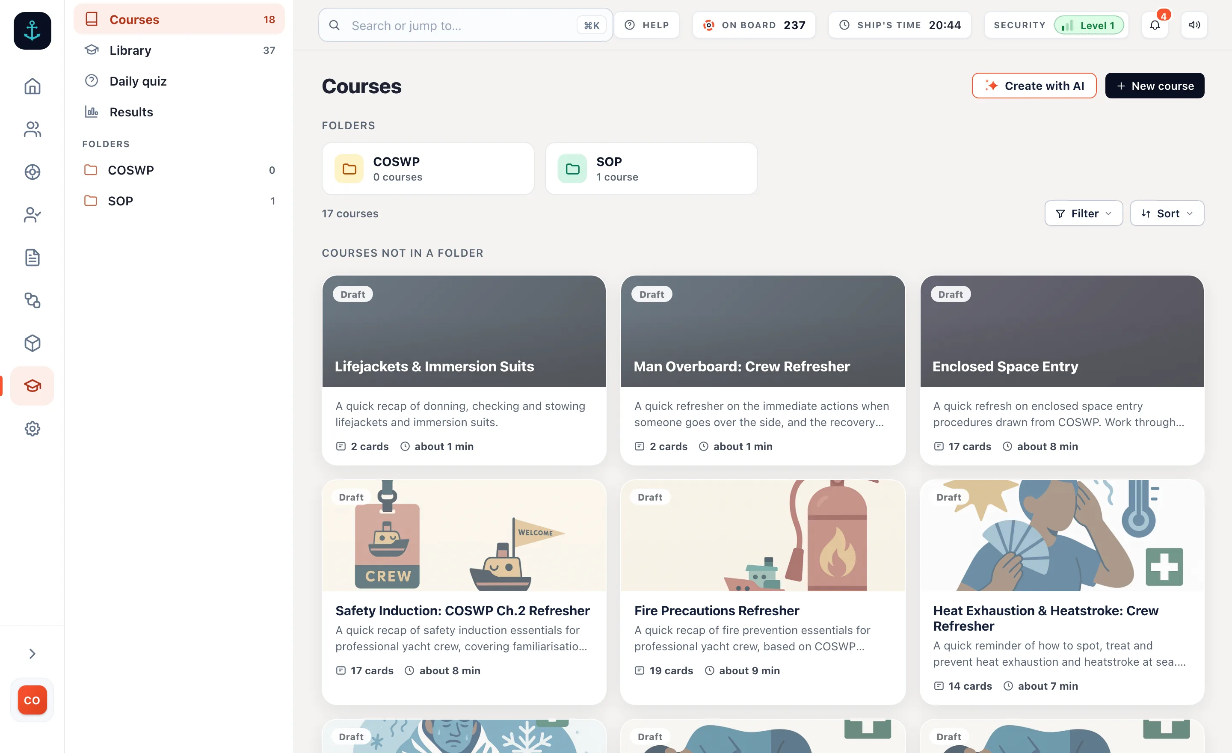Click the '17 courses' count text
Image resolution: width=1232 pixels, height=753 pixels.
pos(349,213)
